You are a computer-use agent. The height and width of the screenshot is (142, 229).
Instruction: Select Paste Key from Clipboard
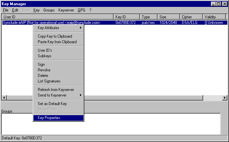pos(57,42)
